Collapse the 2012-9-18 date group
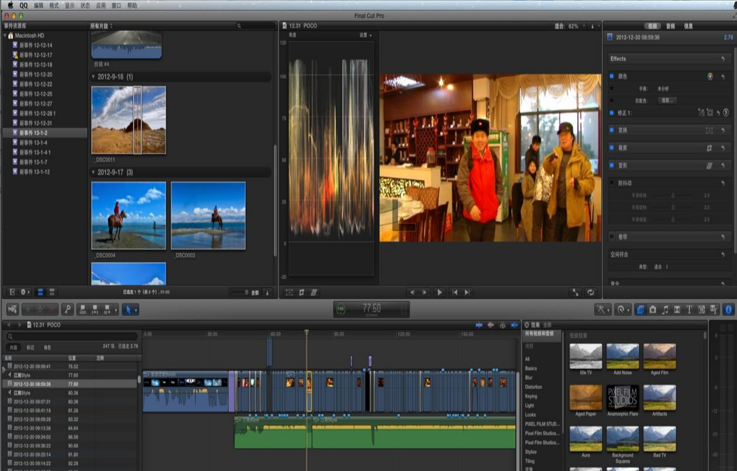This screenshot has height=471, width=737. [94, 77]
